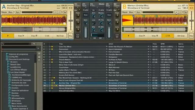Click Cue/Pause on deck B
The width and height of the screenshot is (195, 110).
155,36
